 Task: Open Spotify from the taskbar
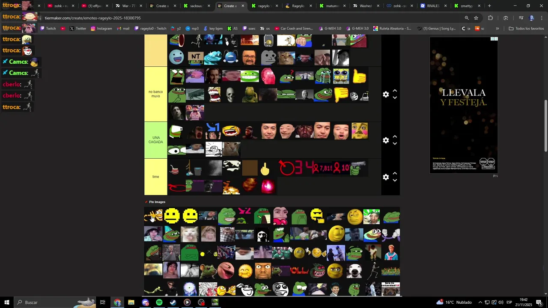[159, 302]
